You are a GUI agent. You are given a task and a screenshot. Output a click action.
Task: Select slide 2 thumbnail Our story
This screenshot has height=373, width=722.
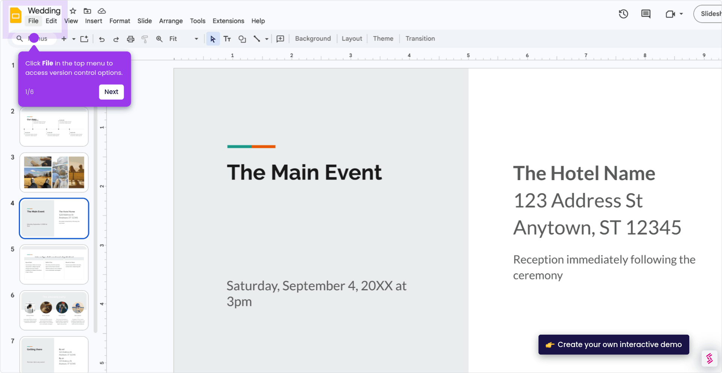pos(54,127)
